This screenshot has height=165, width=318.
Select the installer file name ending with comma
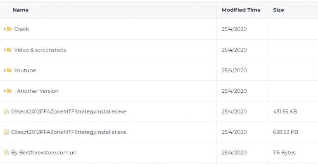point(69,132)
